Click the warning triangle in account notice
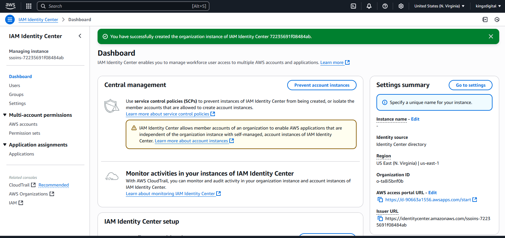The image size is (505, 238). pyautogui.click(x=134, y=128)
